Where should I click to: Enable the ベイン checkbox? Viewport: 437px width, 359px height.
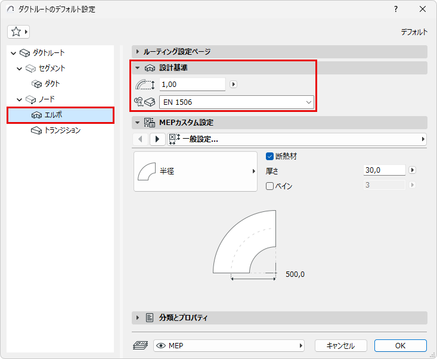(x=269, y=186)
